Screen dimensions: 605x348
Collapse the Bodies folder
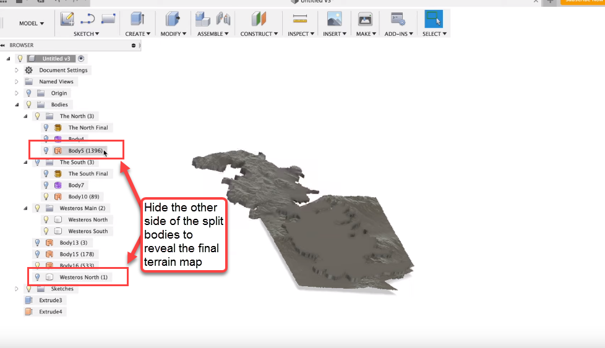(x=17, y=105)
